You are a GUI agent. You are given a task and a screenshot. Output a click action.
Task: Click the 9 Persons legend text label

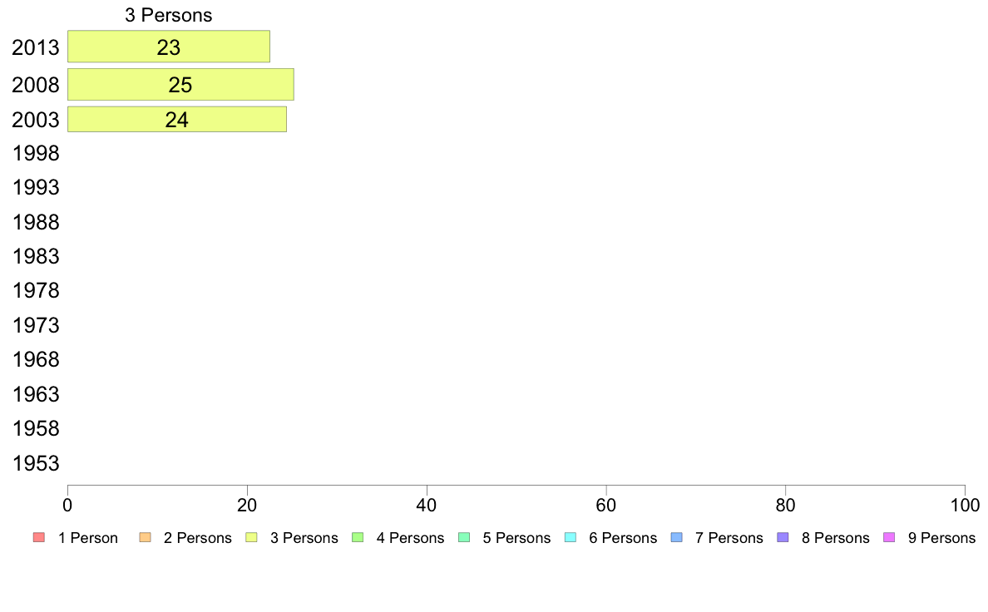pyautogui.click(x=941, y=538)
